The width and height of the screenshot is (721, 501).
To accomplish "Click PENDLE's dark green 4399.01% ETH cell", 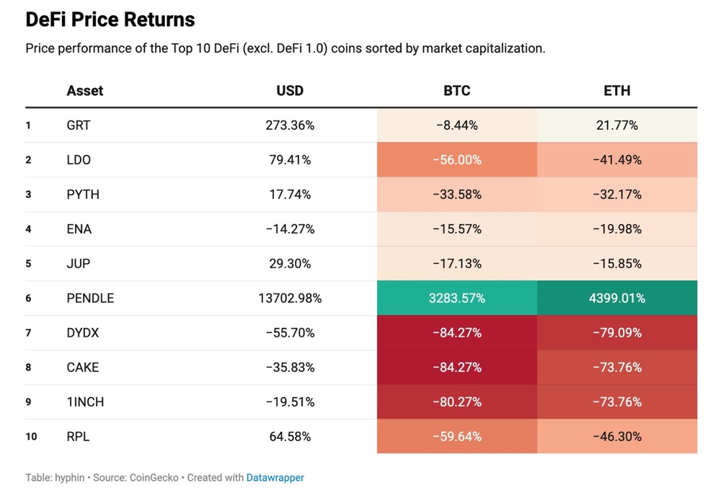I will (616, 298).
